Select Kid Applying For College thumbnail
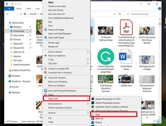166x126 pixels. click(x=147, y=60)
